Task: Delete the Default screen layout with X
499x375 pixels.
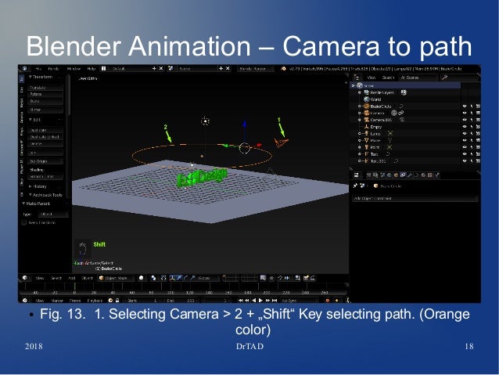Action: tap(161, 68)
